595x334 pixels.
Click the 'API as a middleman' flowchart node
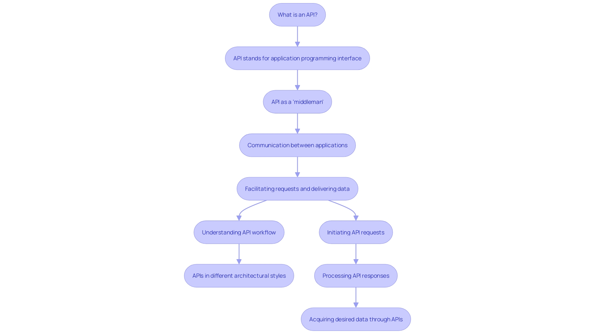click(x=297, y=101)
